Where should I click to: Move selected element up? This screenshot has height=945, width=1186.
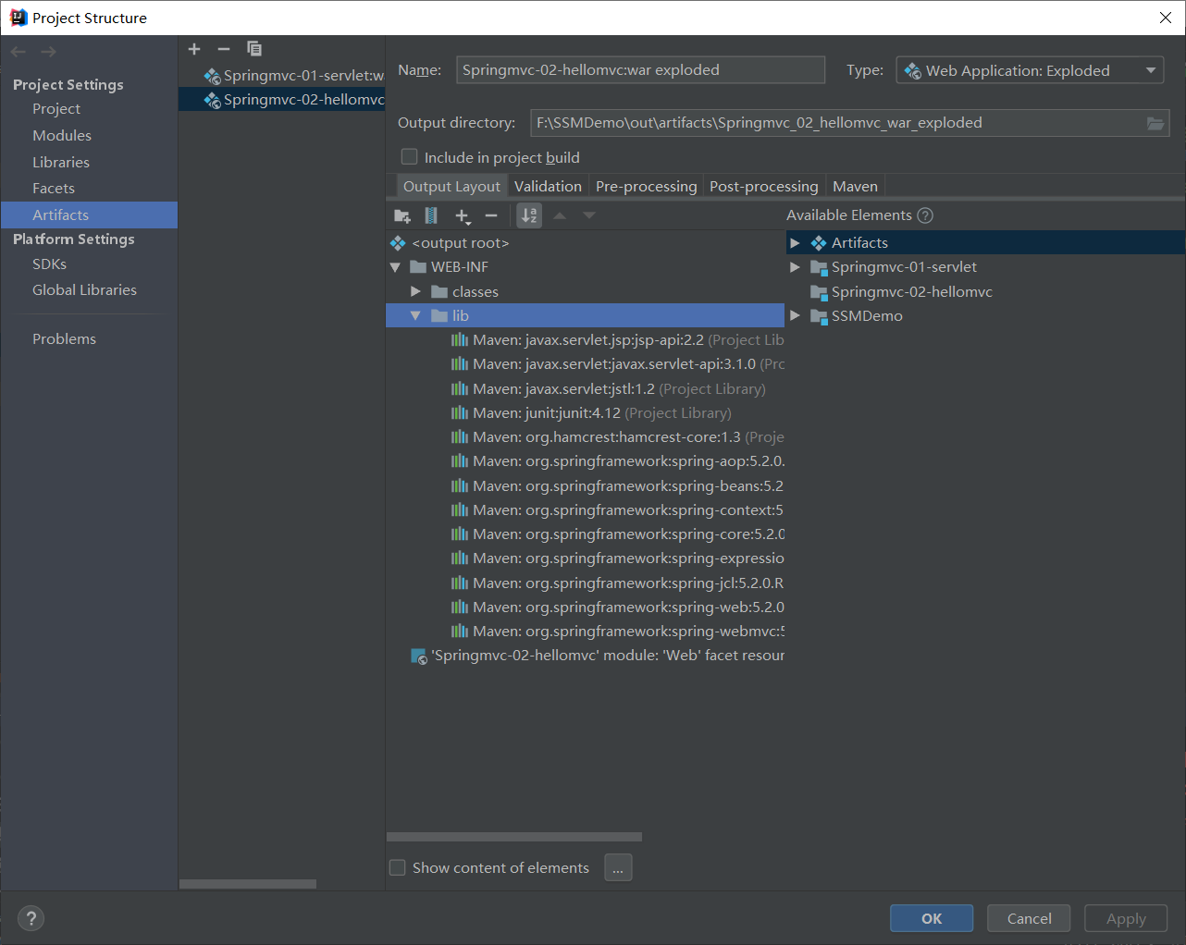pyautogui.click(x=560, y=215)
